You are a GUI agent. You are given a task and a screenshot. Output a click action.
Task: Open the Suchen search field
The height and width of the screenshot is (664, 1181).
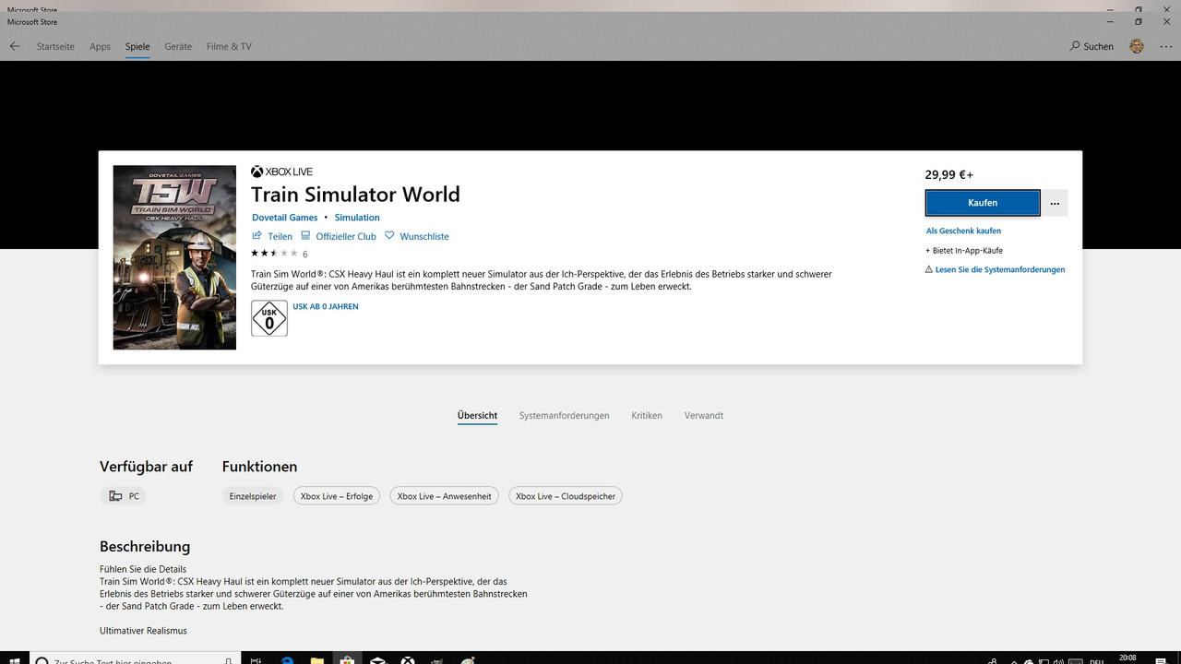1092,46
